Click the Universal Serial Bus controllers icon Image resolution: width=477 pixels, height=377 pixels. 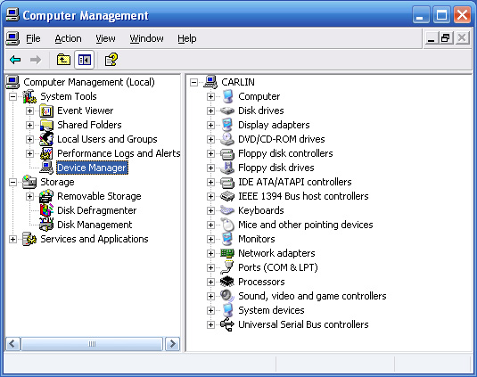point(227,324)
